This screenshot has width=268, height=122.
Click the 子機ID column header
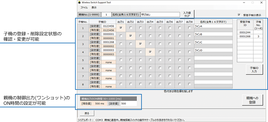tap(103, 22)
